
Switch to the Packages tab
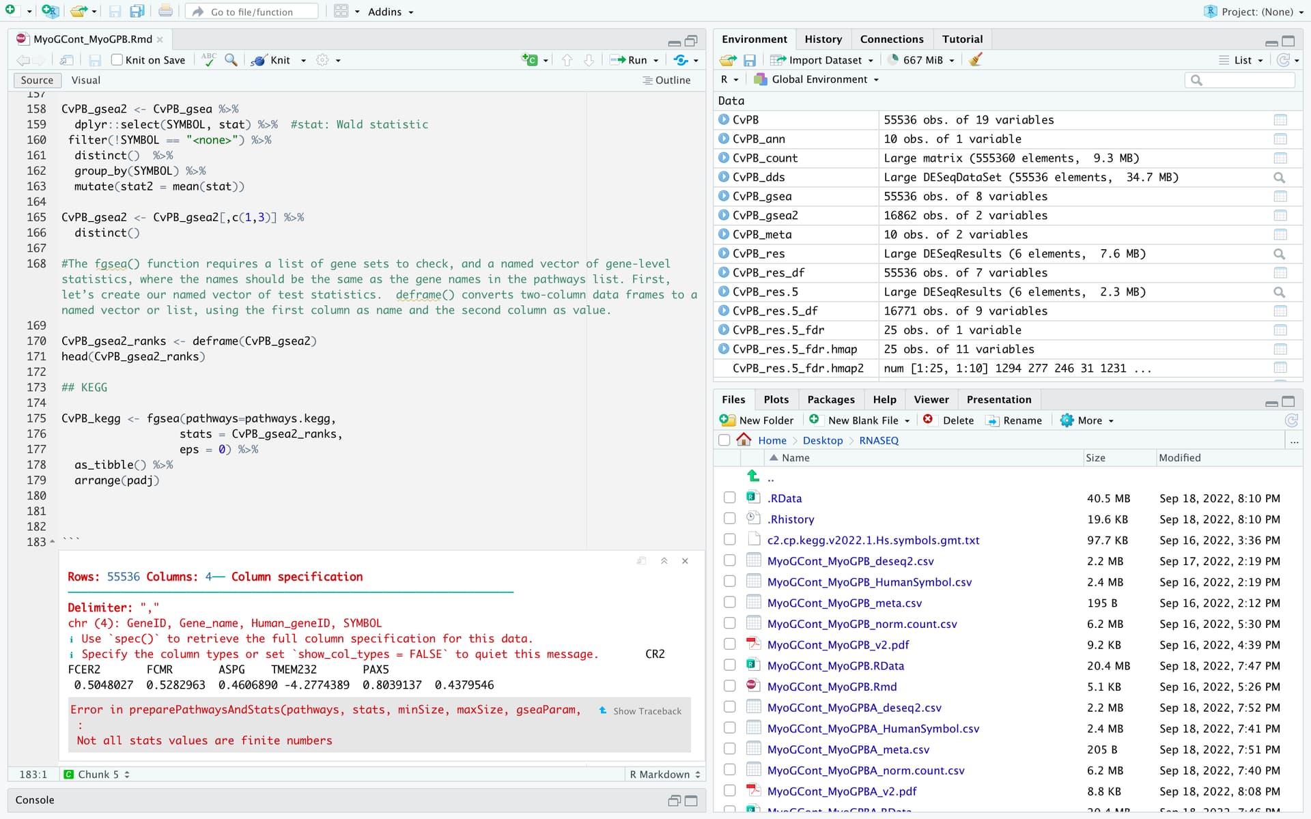(830, 400)
